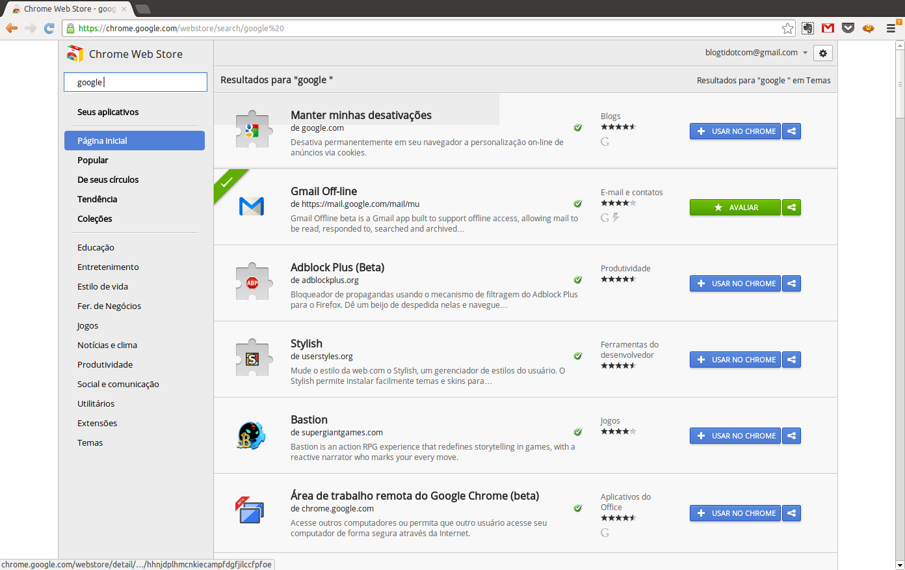
Task: Share Manter minhas desativações extension
Action: 791,131
